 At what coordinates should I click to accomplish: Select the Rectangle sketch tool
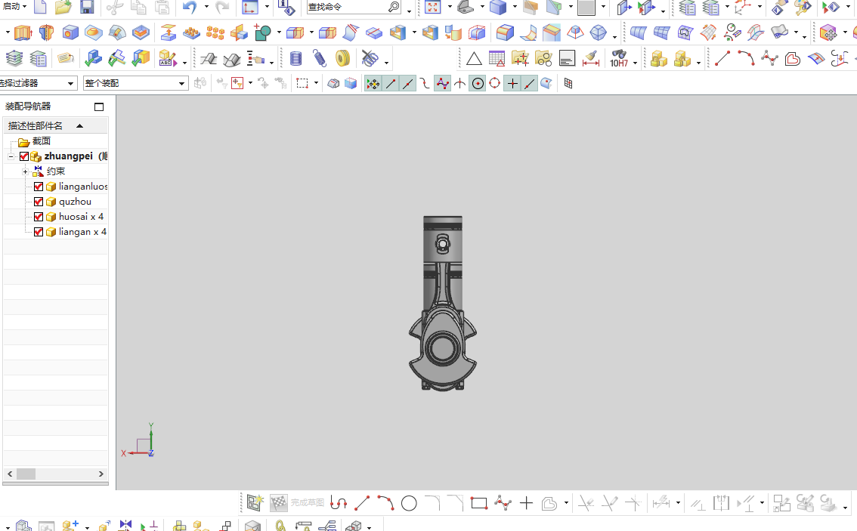(x=479, y=503)
